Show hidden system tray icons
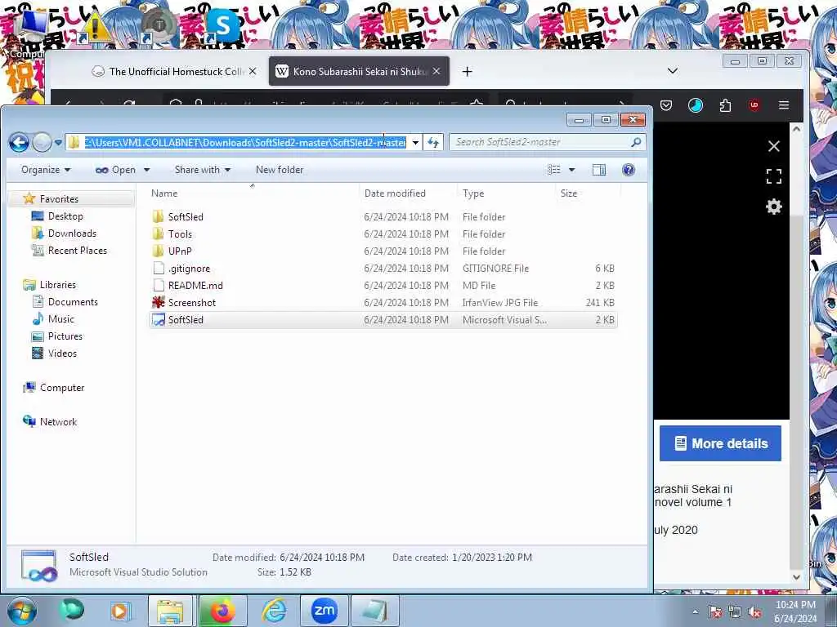 point(695,611)
